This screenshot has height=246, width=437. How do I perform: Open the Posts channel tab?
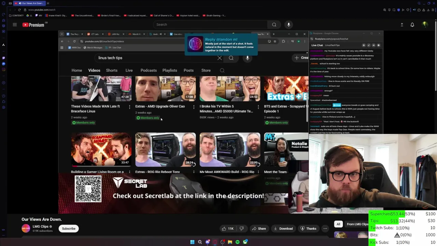(x=188, y=70)
